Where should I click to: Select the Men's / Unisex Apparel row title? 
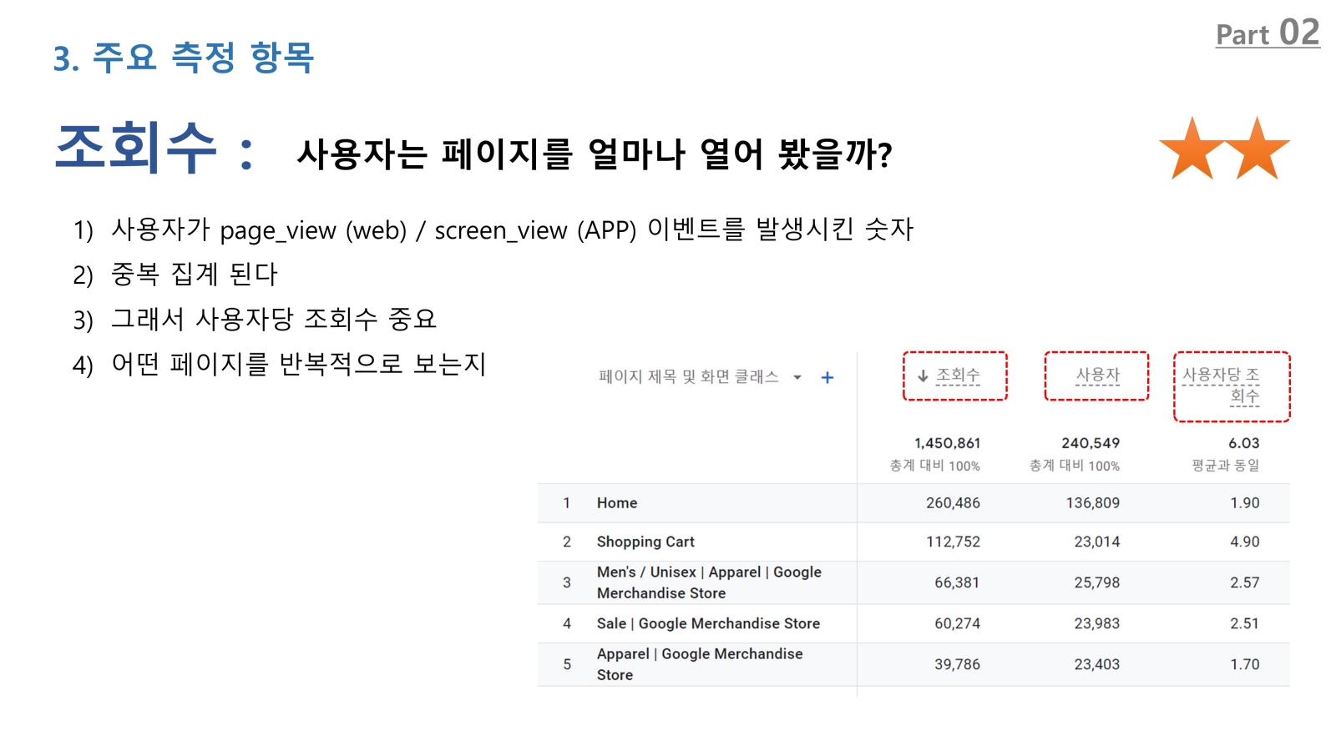709,582
